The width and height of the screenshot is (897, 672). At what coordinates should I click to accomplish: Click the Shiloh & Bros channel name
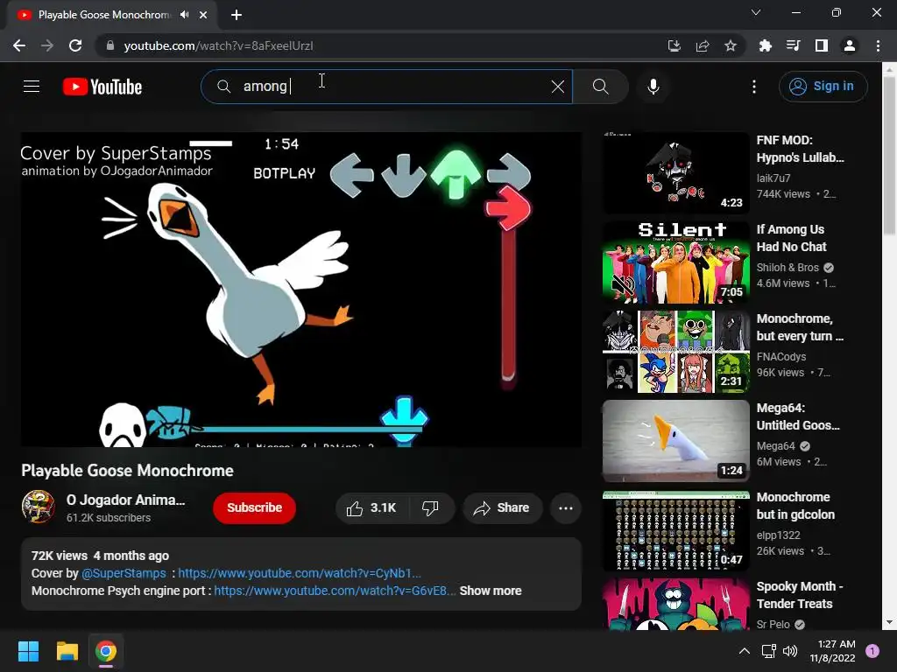(788, 268)
